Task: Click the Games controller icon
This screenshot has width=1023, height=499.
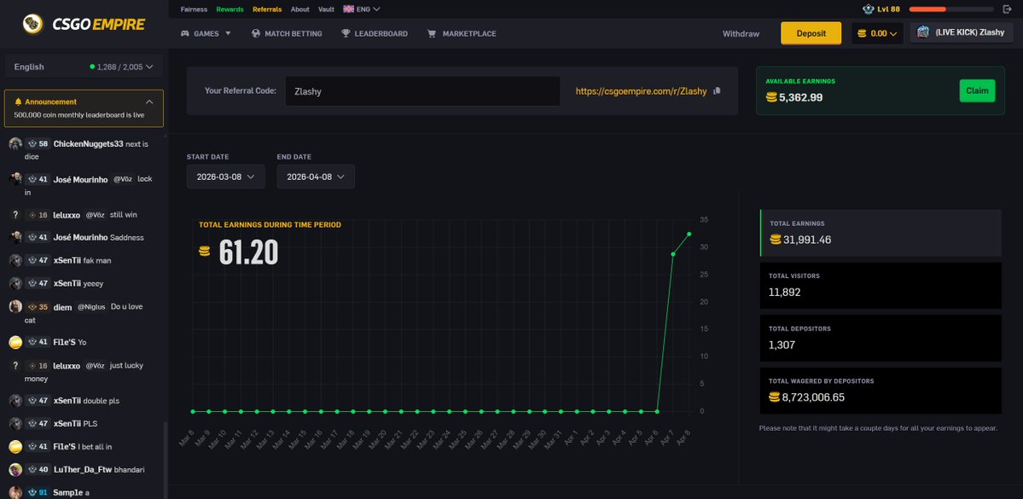Action: tap(185, 33)
